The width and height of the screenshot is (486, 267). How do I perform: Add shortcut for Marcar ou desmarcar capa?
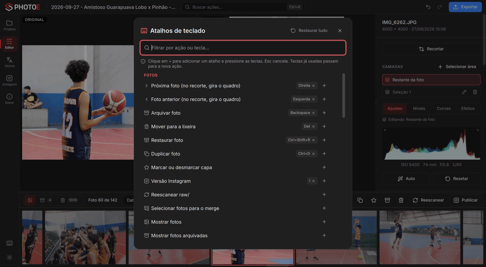[x=324, y=167]
